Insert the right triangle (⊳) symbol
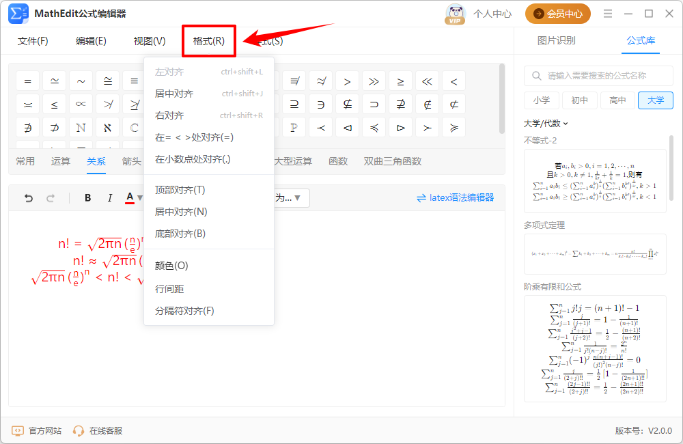 point(400,128)
